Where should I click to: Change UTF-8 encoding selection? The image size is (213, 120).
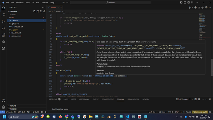click(x=171, y=112)
